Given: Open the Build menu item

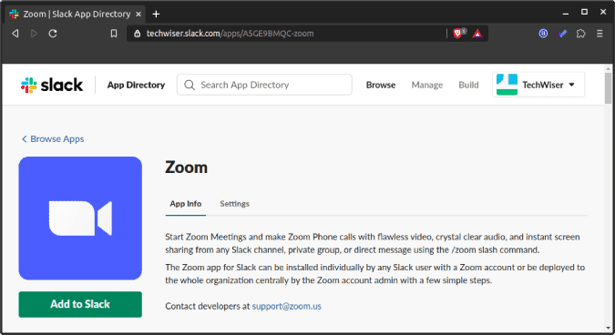Looking at the screenshot, I should (x=468, y=85).
